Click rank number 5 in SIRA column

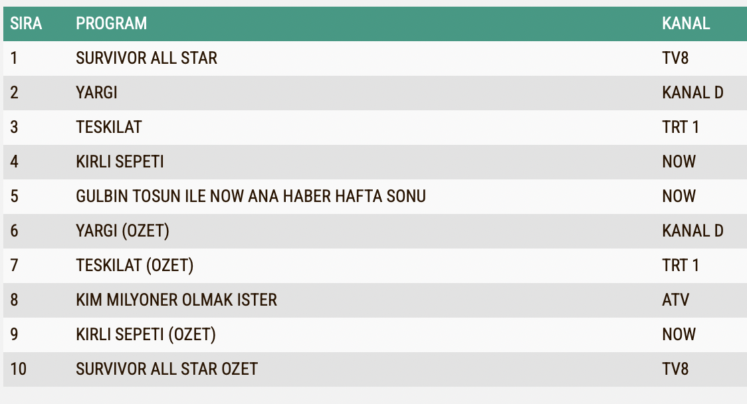click(x=15, y=196)
